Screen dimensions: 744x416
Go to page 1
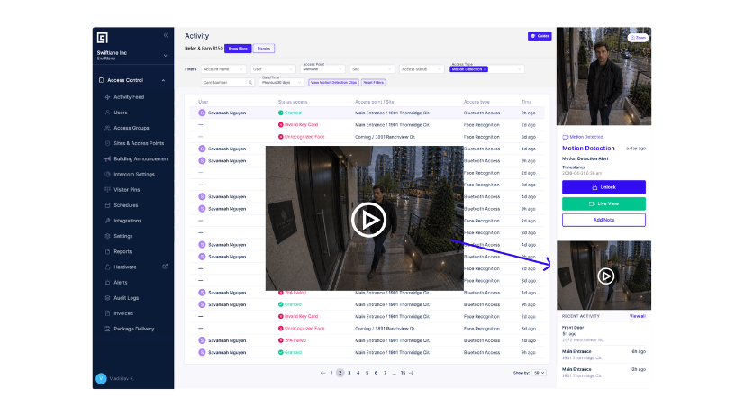click(331, 373)
